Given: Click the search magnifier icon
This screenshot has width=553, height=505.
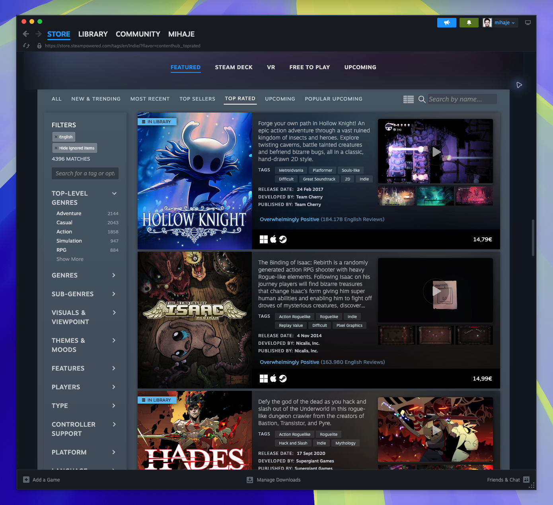Looking at the screenshot, I should click(x=422, y=99).
